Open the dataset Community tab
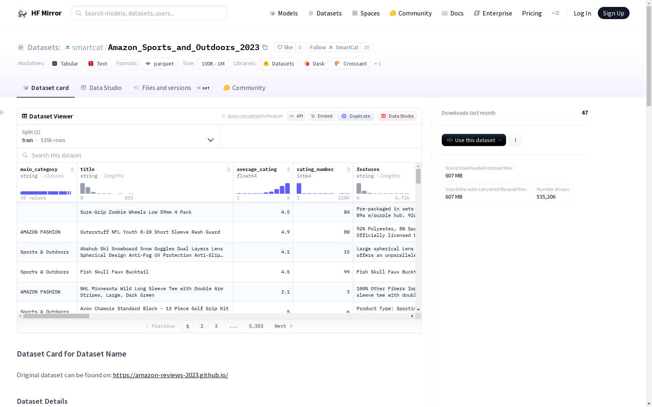 point(244,88)
